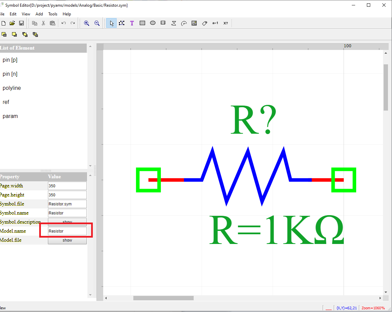Copy the selected element
392x312 pixels.
(x=35, y=23)
